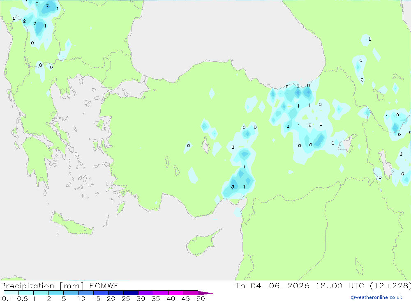Click the 'UTC' timezone label
Viewport: 411px width, 301px height.
[x=356, y=285]
